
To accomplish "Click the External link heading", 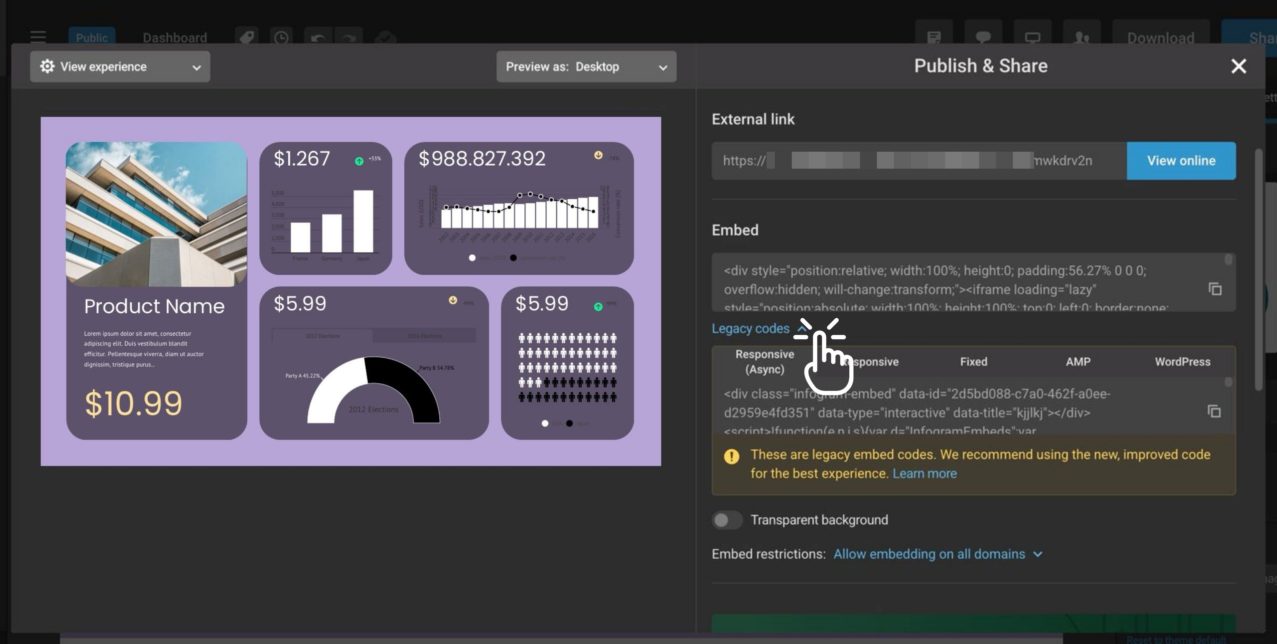I will point(753,119).
